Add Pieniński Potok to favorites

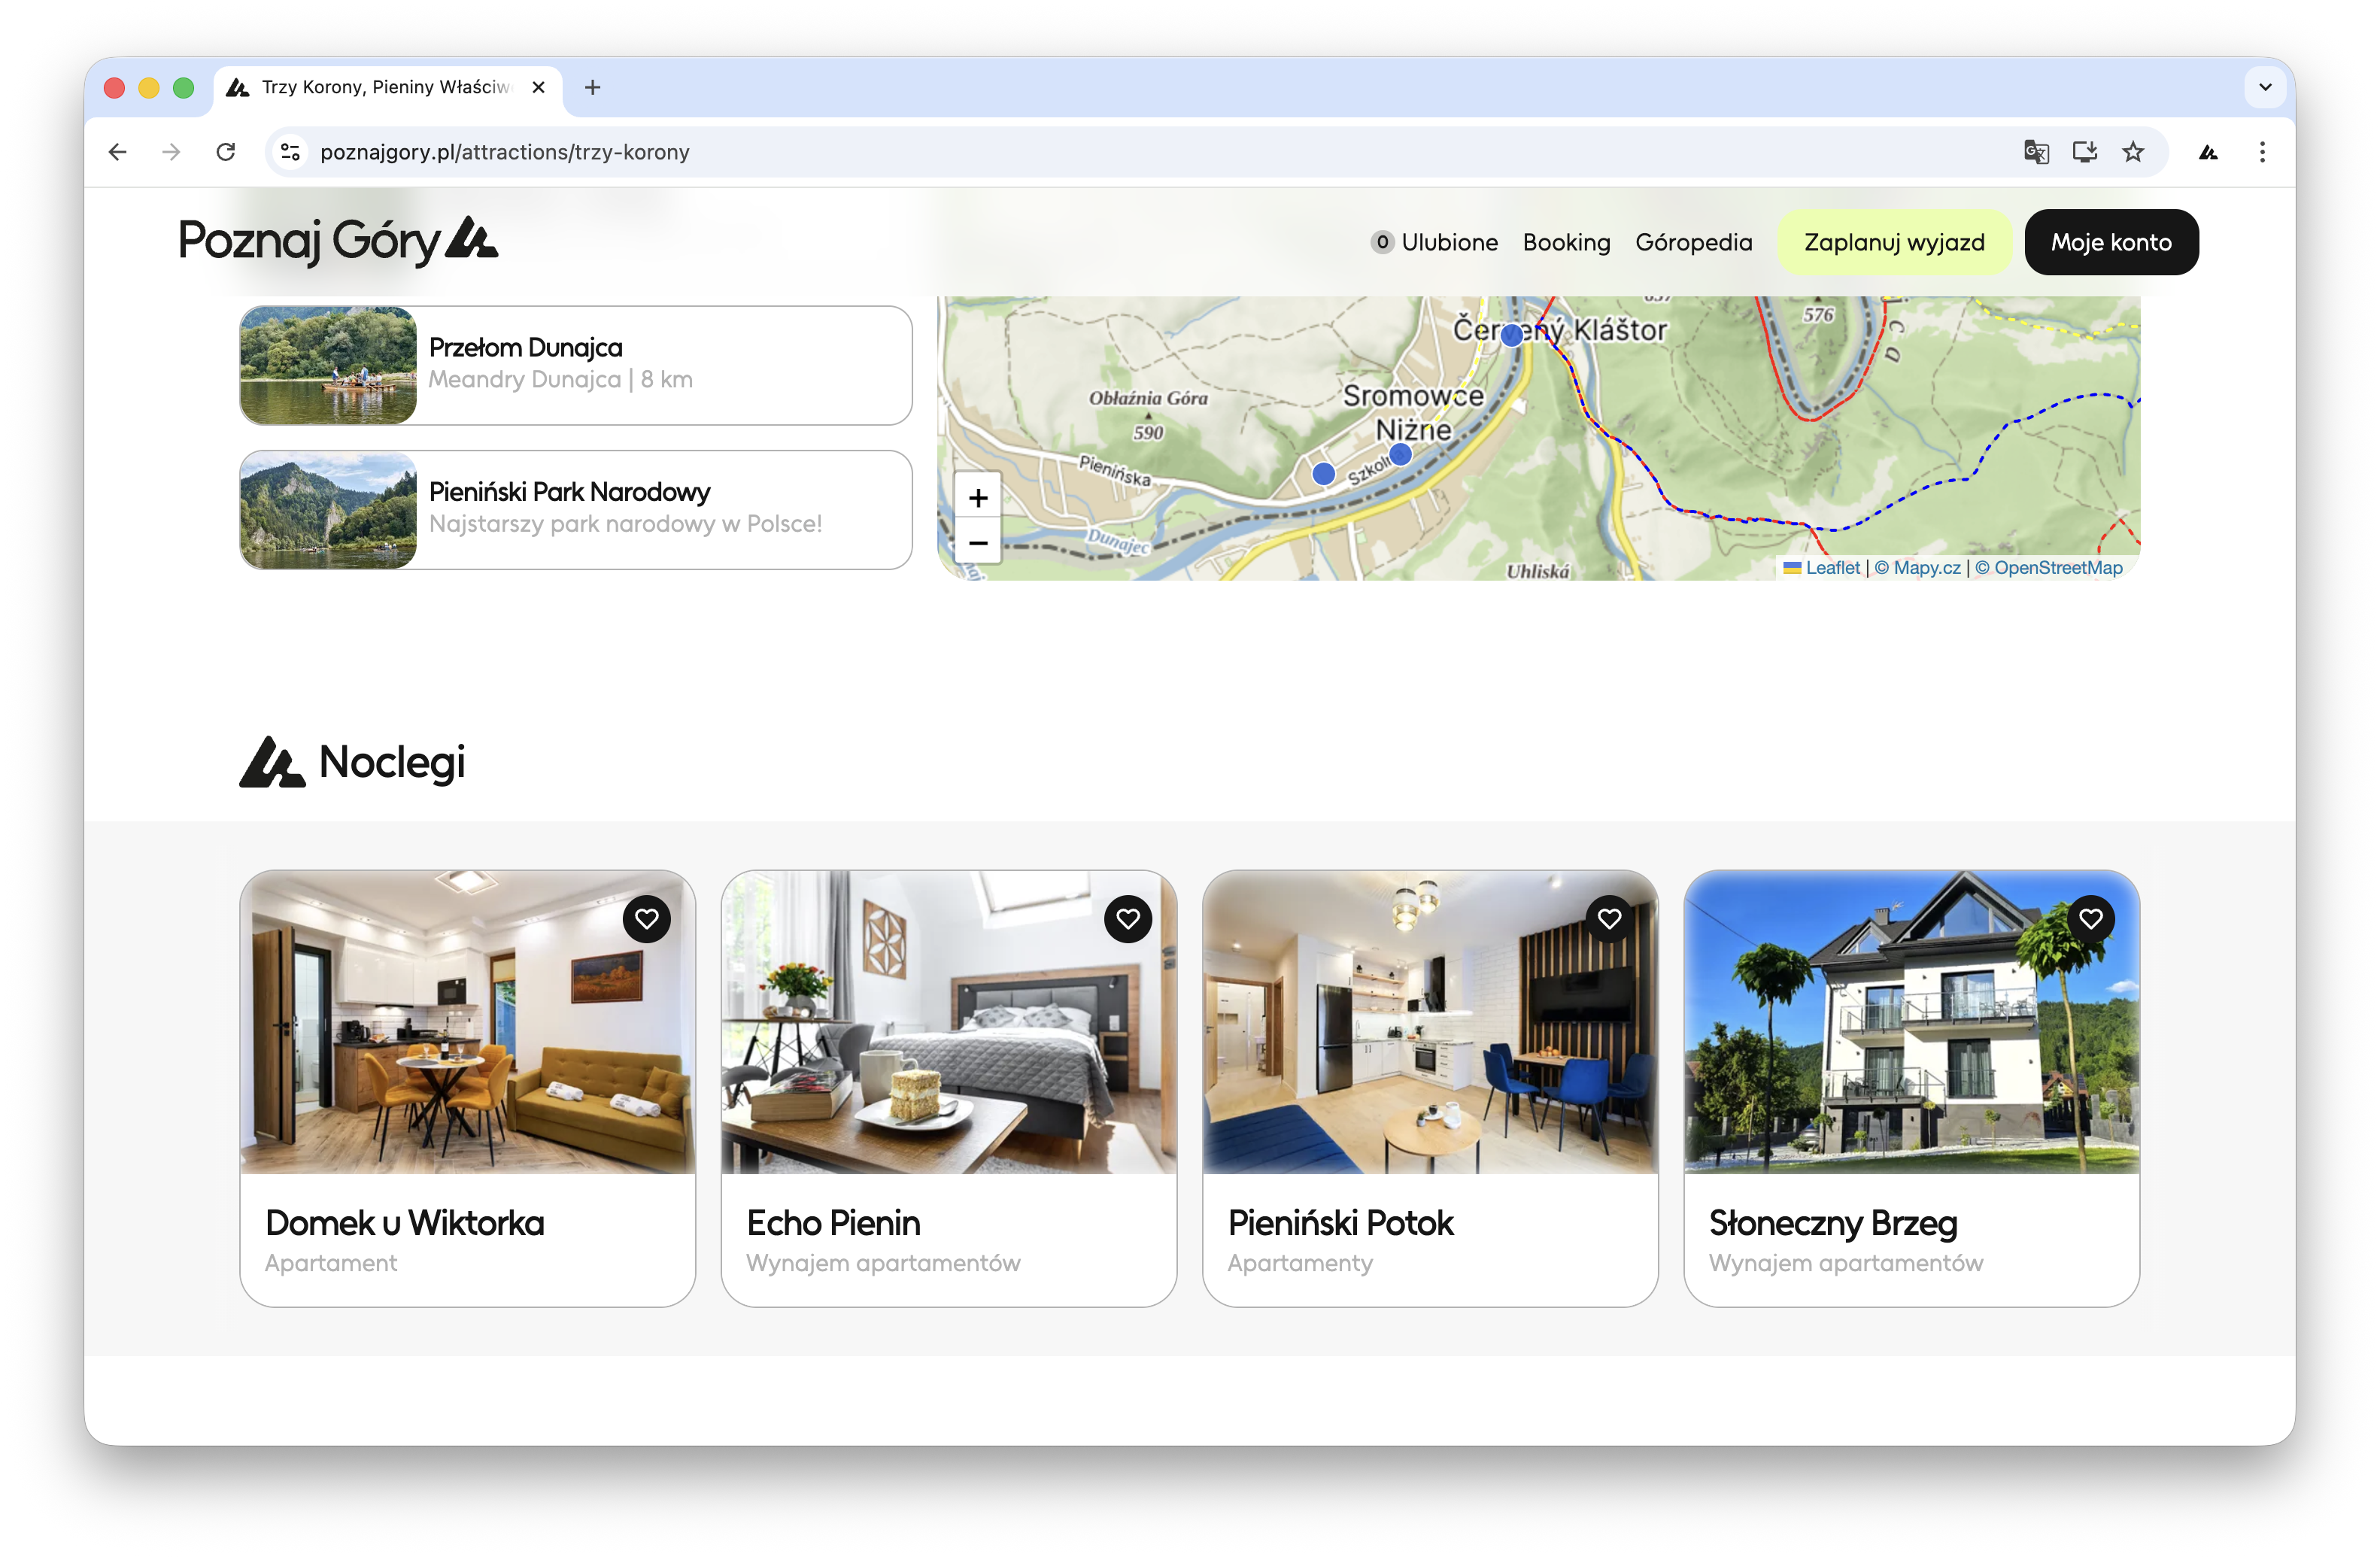coord(1609,918)
